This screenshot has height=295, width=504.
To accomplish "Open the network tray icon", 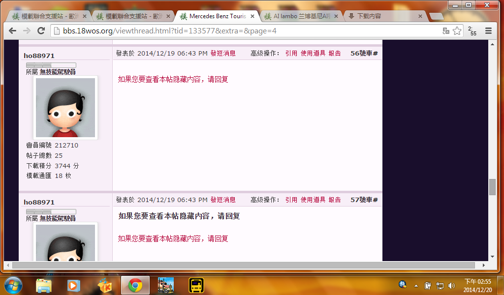I will 440,285.
